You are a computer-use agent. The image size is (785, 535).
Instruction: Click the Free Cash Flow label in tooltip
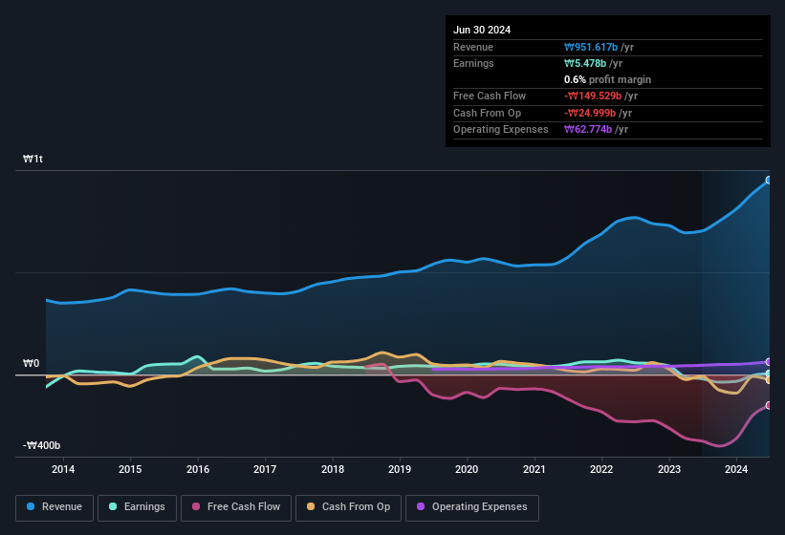click(490, 96)
